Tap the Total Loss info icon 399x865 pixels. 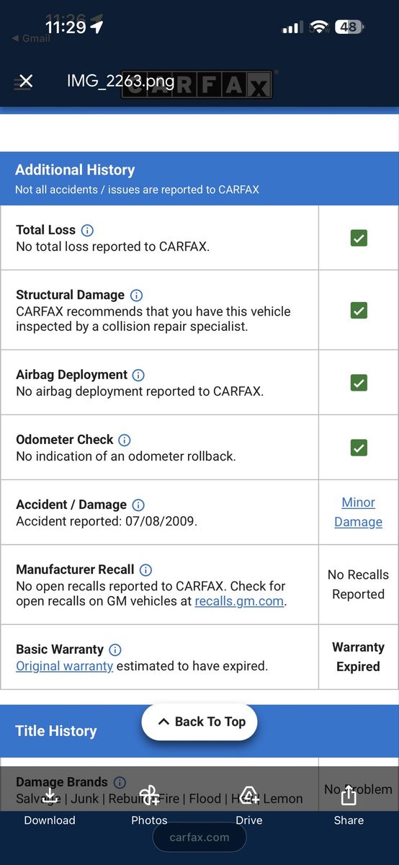pyautogui.click(x=87, y=231)
